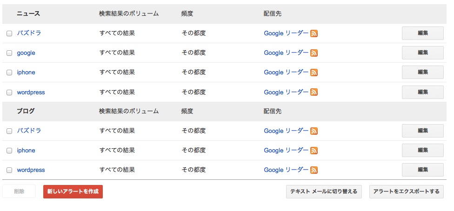Screen dimensions: 454x211
Task: Open RSS feed icon for News wordpress alert
Action: [314, 92]
